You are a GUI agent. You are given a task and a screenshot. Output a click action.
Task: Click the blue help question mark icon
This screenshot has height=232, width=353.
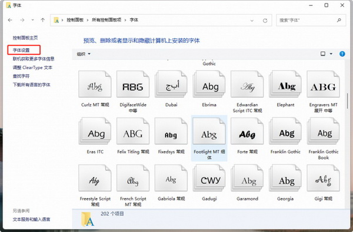[x=342, y=54]
